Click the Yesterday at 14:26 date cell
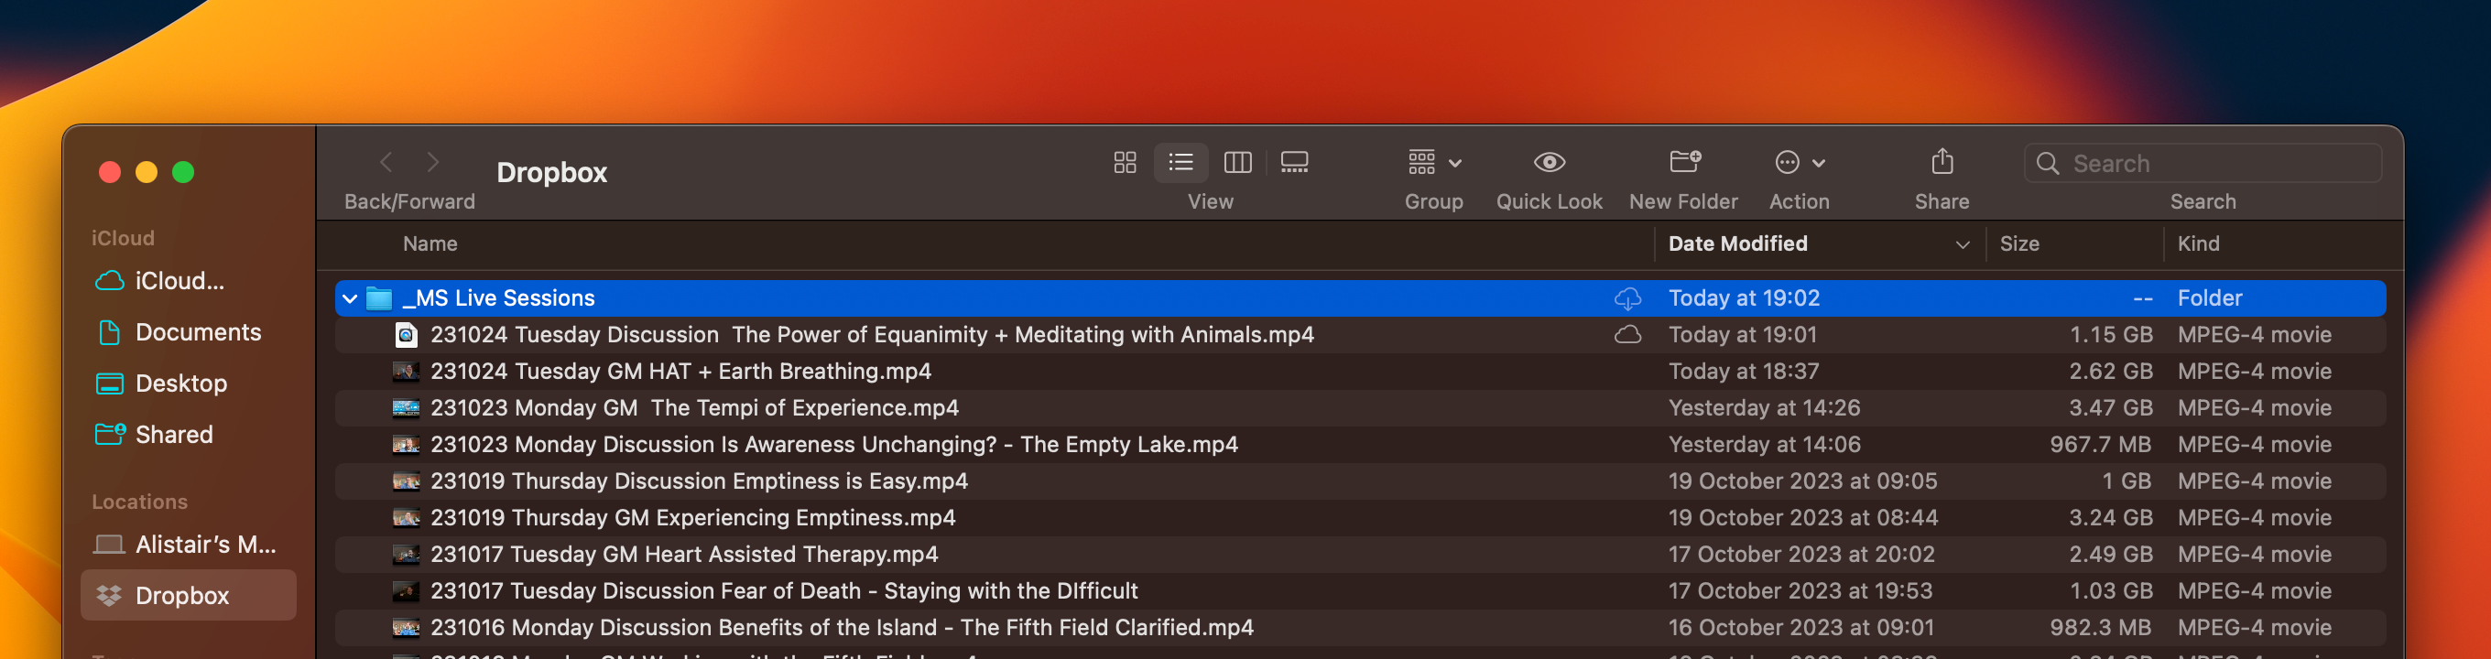This screenshot has height=659, width=2491. pyautogui.click(x=1764, y=409)
